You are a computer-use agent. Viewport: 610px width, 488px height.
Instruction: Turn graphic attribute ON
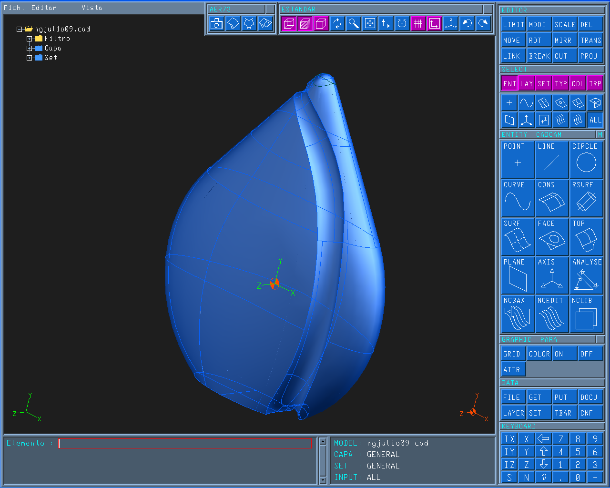tap(565, 354)
